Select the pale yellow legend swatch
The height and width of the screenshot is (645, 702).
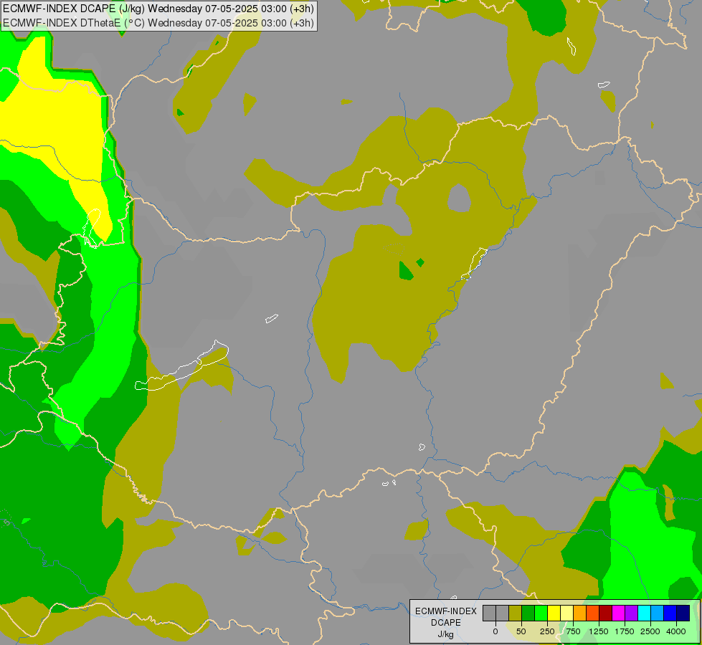566,613
